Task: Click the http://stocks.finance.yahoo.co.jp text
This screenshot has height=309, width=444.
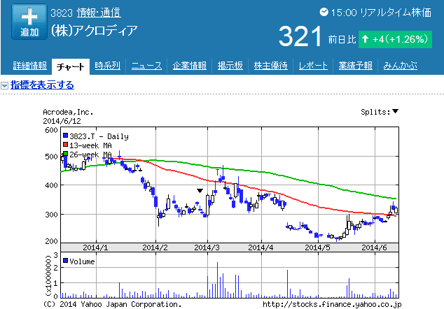Action: pyautogui.click(x=332, y=305)
